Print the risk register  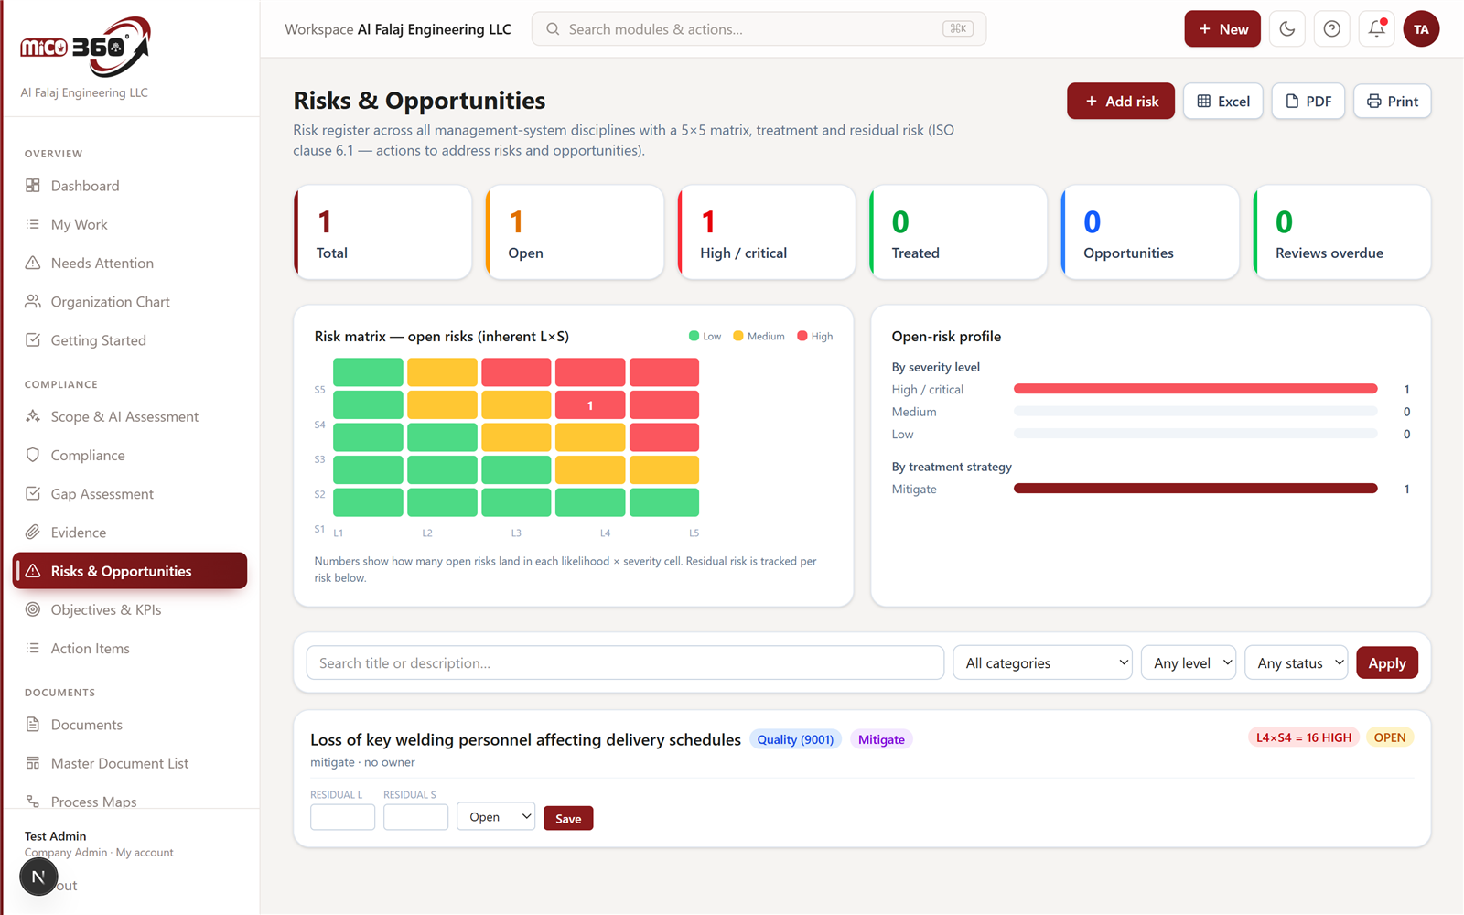[1393, 101]
